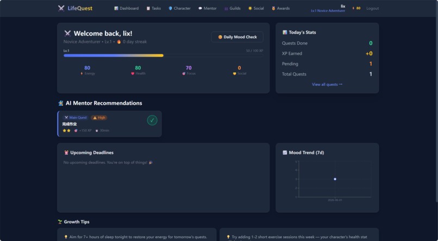Click the 完成作业 quest title

tap(70, 124)
